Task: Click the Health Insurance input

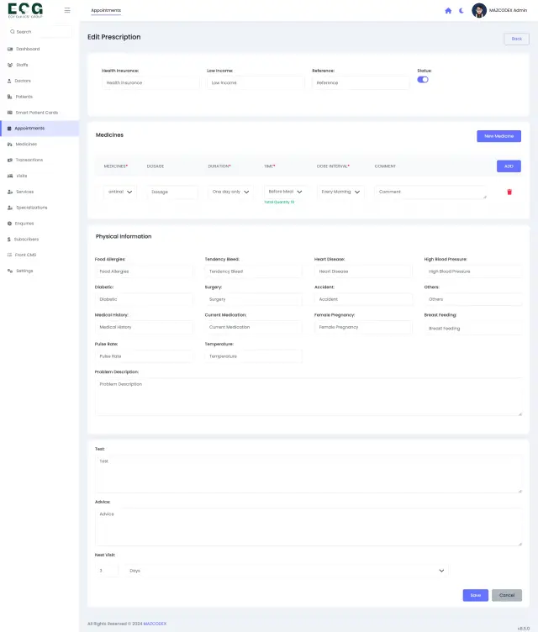Action: point(150,83)
